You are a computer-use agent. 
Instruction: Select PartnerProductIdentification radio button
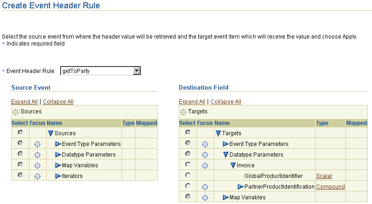click(188, 186)
